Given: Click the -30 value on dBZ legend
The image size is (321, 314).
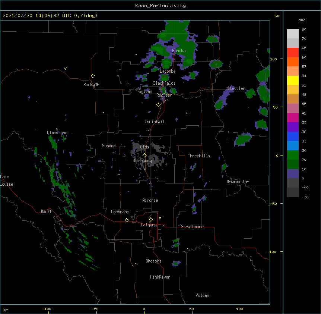Looking at the screenshot, I should click(305, 197).
